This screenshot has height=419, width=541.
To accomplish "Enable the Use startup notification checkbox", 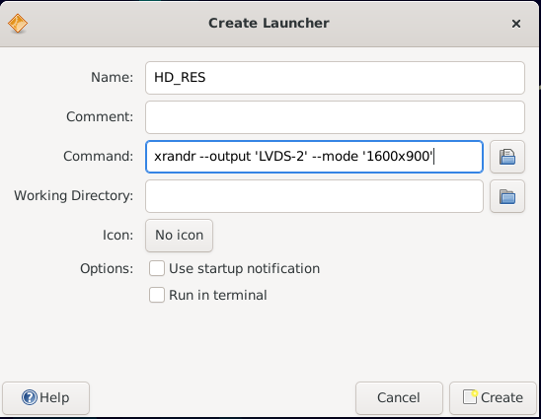I will 157,268.
